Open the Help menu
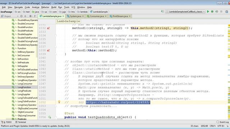The width and height of the screenshot is (230, 129). (x=89, y=7)
